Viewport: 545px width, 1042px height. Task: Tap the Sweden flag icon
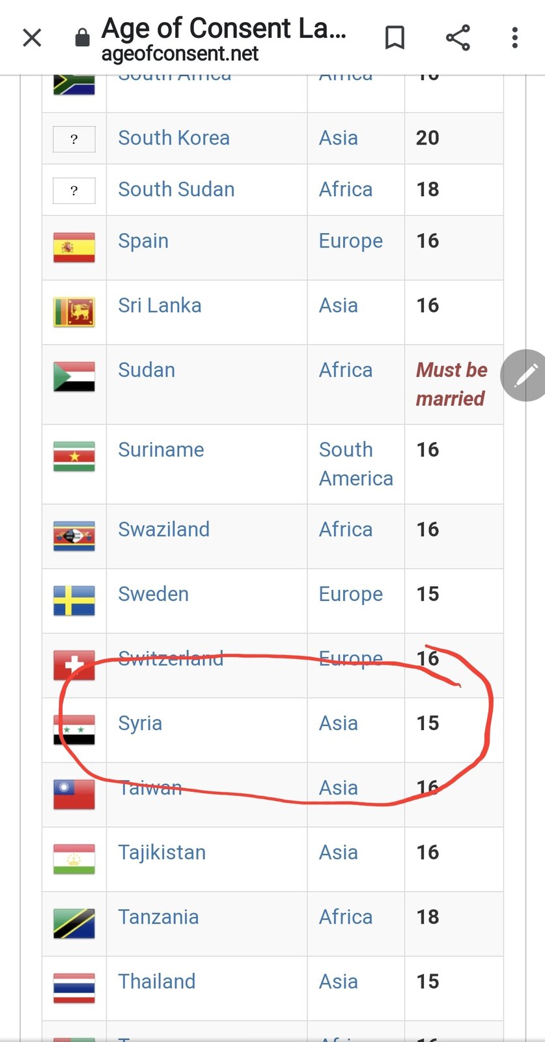(74, 600)
